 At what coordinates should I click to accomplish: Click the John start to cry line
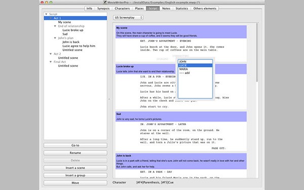[x=155, y=106]
